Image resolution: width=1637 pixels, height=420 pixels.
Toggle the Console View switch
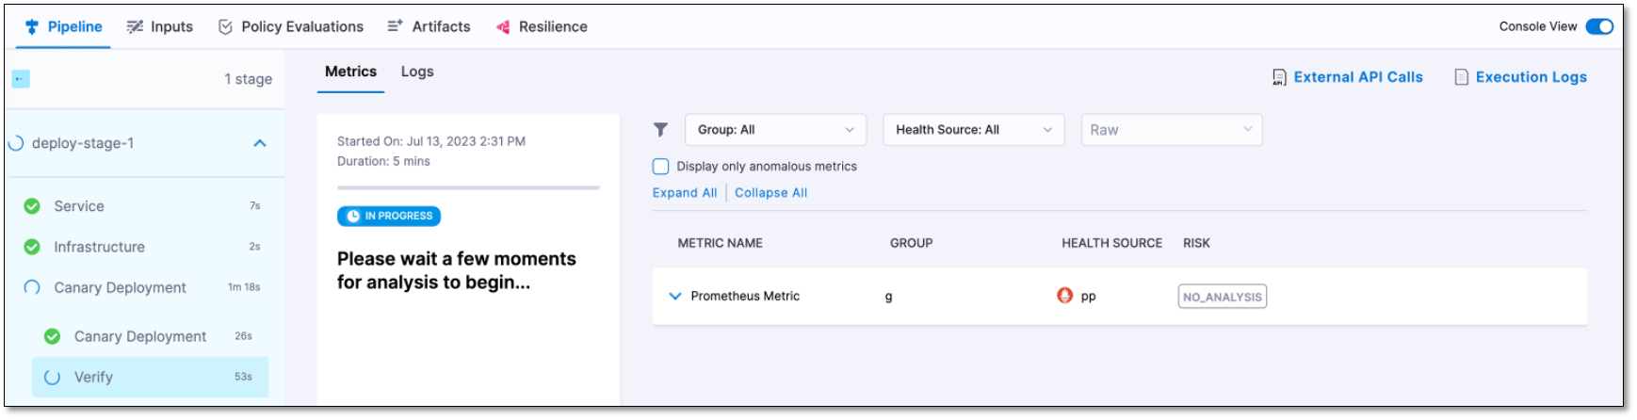(x=1599, y=26)
